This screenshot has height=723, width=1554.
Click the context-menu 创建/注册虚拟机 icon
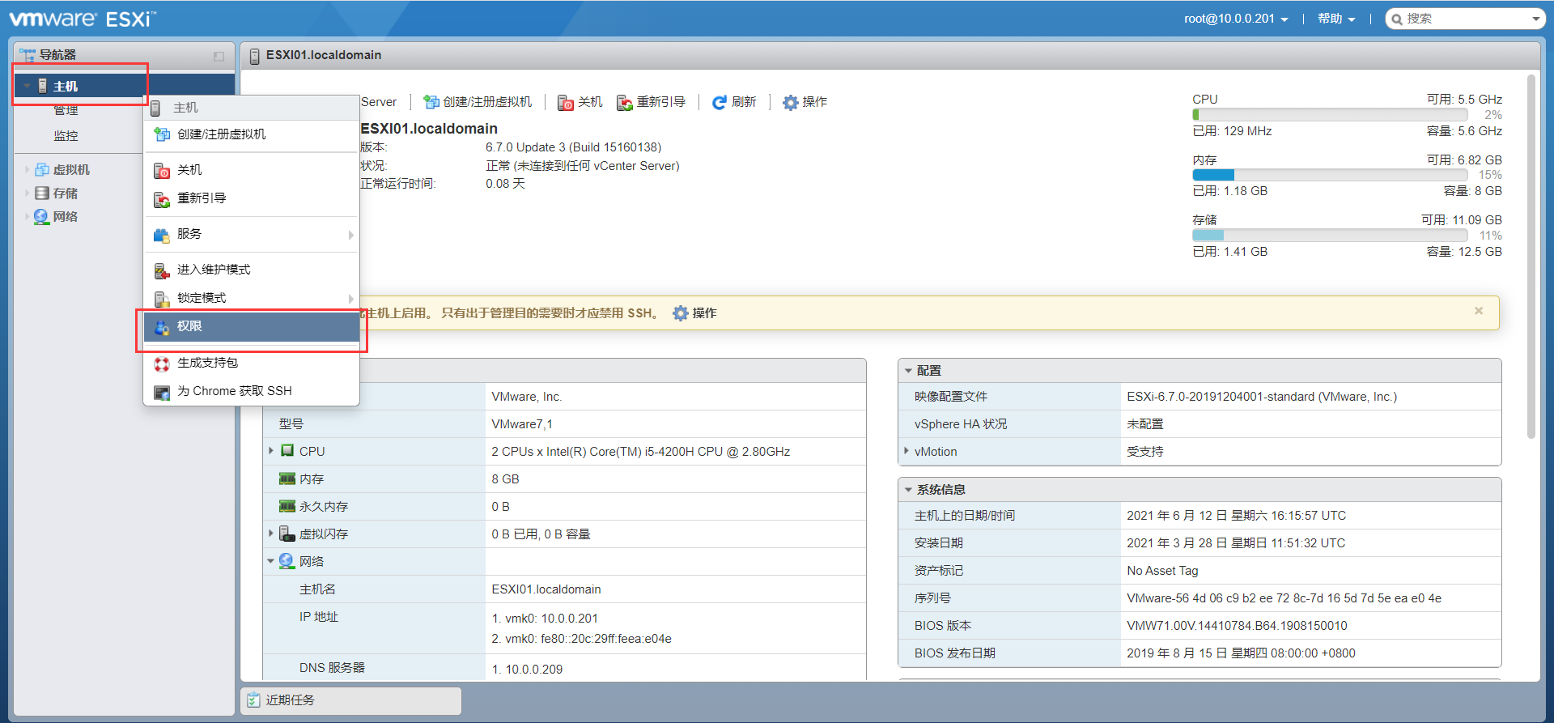[x=162, y=134]
